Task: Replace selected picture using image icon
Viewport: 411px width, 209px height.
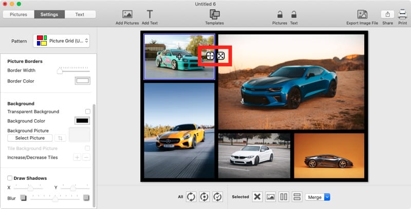Action: click(271, 197)
